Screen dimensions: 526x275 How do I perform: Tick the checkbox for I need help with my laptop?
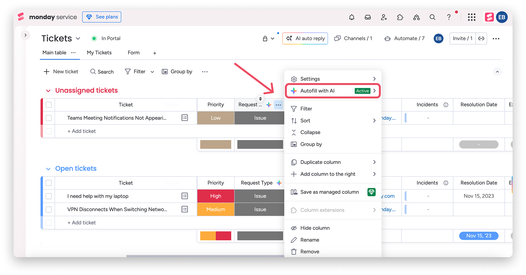[49, 196]
